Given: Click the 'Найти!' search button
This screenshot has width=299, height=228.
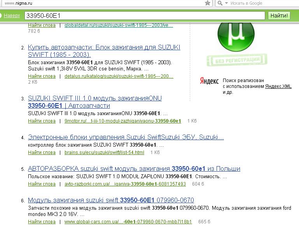Looking at the screenshot, I should pyautogui.click(x=279, y=16).
